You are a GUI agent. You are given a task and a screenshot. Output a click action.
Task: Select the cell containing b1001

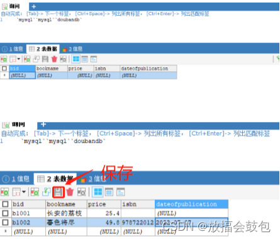click(x=28, y=213)
